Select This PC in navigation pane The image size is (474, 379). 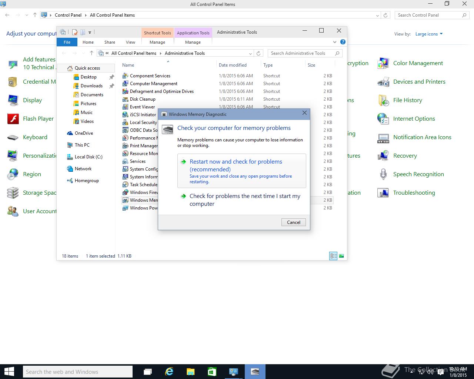click(x=82, y=145)
